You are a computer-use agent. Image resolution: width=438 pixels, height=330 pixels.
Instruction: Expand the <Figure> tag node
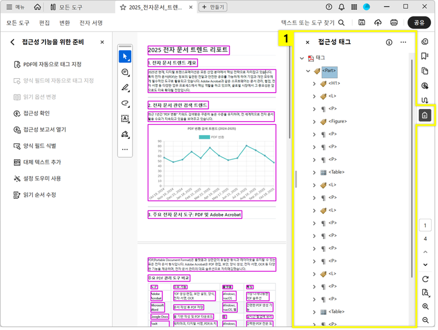pos(314,122)
